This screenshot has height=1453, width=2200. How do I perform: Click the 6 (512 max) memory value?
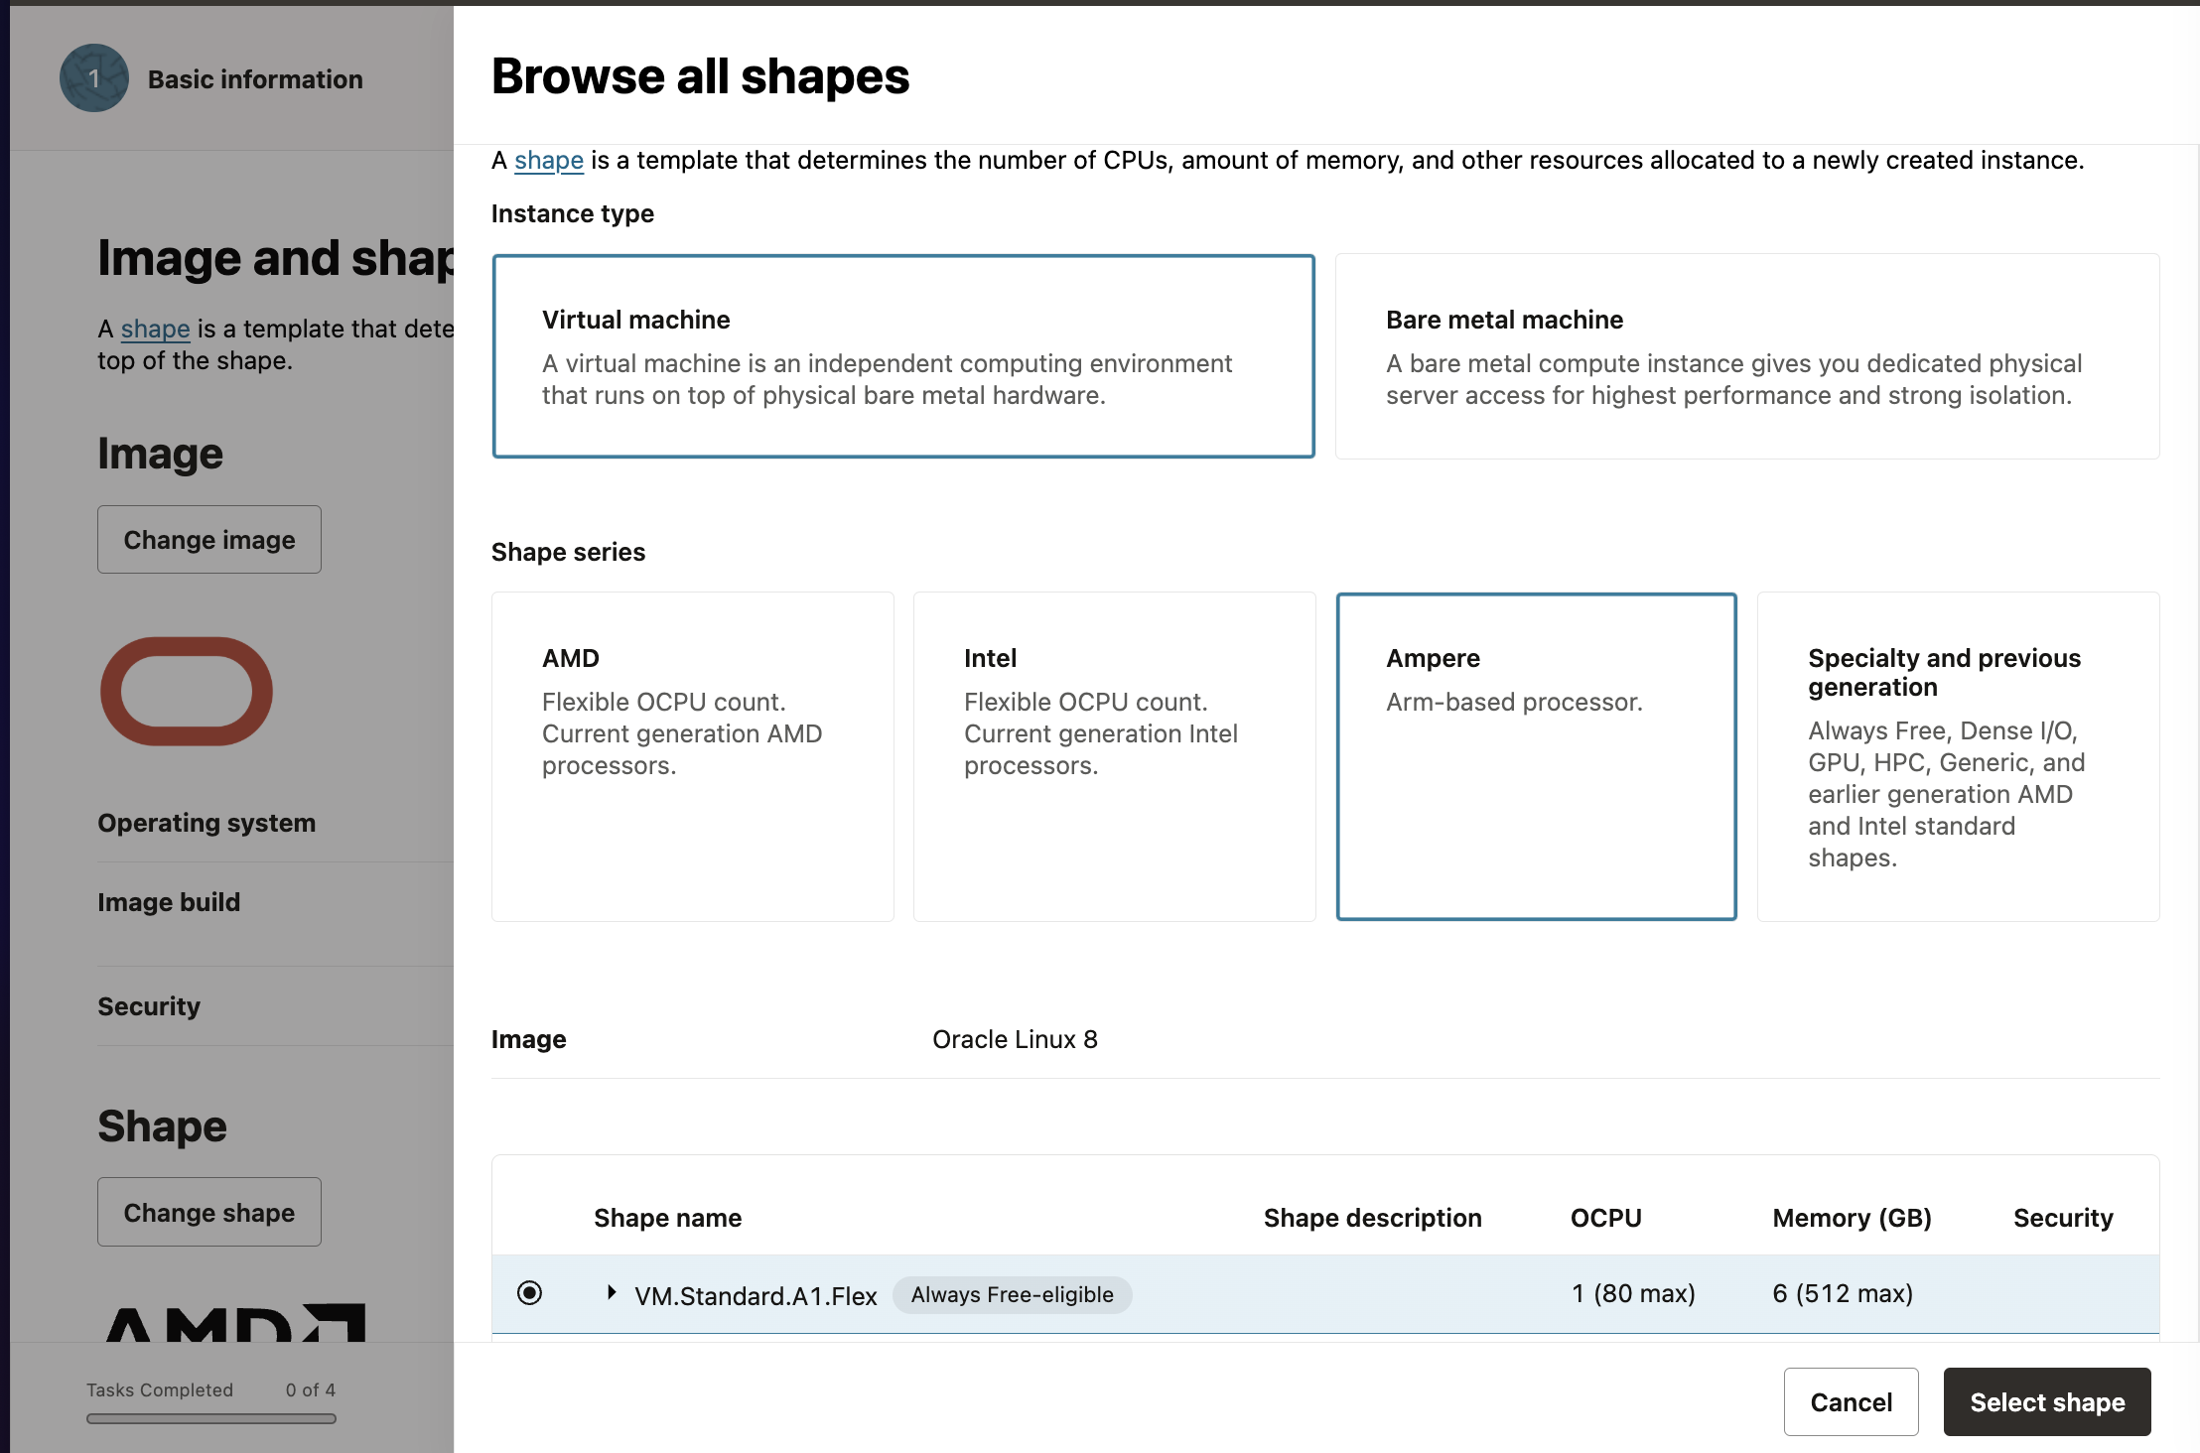[x=1843, y=1293]
